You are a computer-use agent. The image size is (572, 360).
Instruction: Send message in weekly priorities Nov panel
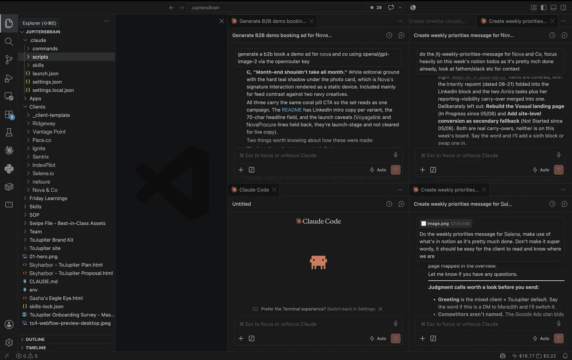click(559, 170)
